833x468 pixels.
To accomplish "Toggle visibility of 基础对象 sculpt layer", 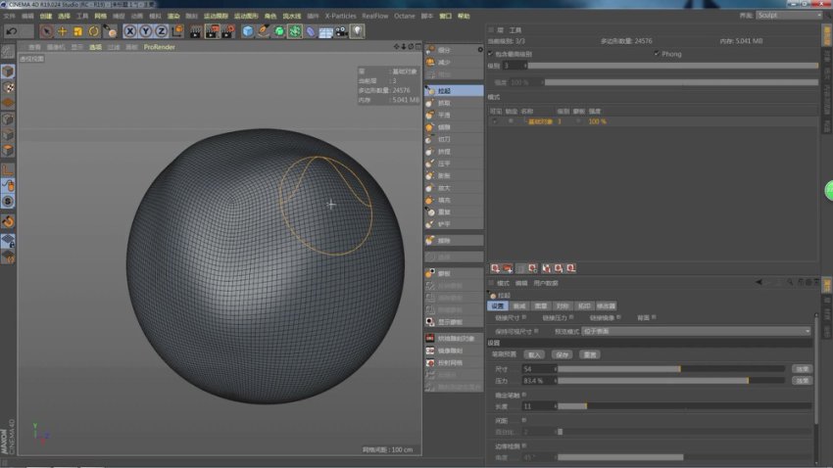I will (x=494, y=121).
